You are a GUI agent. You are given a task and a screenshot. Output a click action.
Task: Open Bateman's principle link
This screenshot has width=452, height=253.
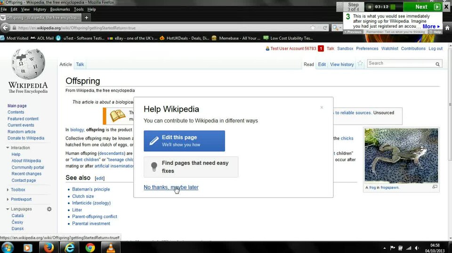(91, 189)
